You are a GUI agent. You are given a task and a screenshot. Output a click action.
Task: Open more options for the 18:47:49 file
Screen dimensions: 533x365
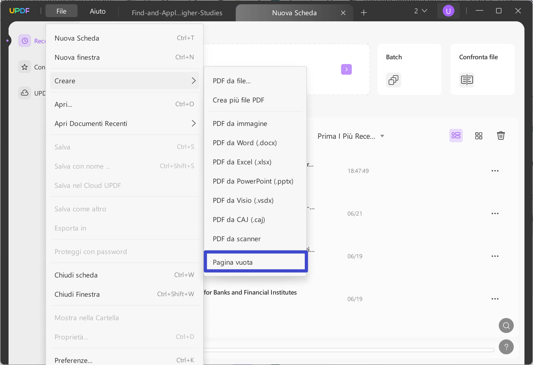pyautogui.click(x=495, y=171)
